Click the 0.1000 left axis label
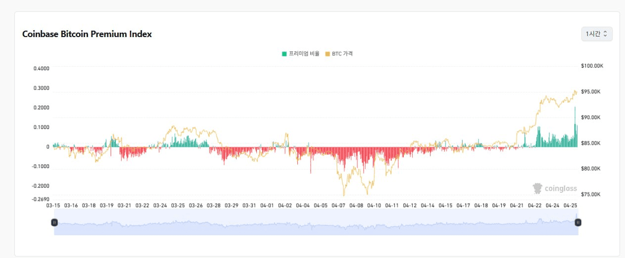The height and width of the screenshot is (258, 625). point(41,127)
